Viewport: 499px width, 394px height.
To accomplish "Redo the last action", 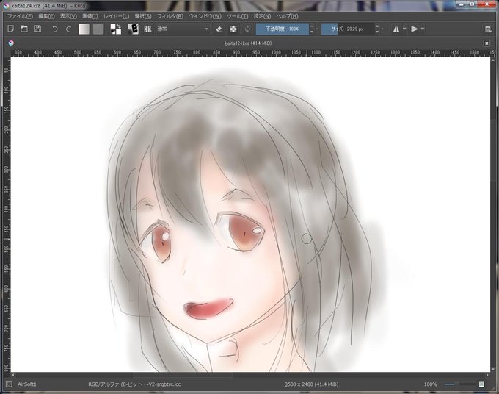I will tap(68, 29).
